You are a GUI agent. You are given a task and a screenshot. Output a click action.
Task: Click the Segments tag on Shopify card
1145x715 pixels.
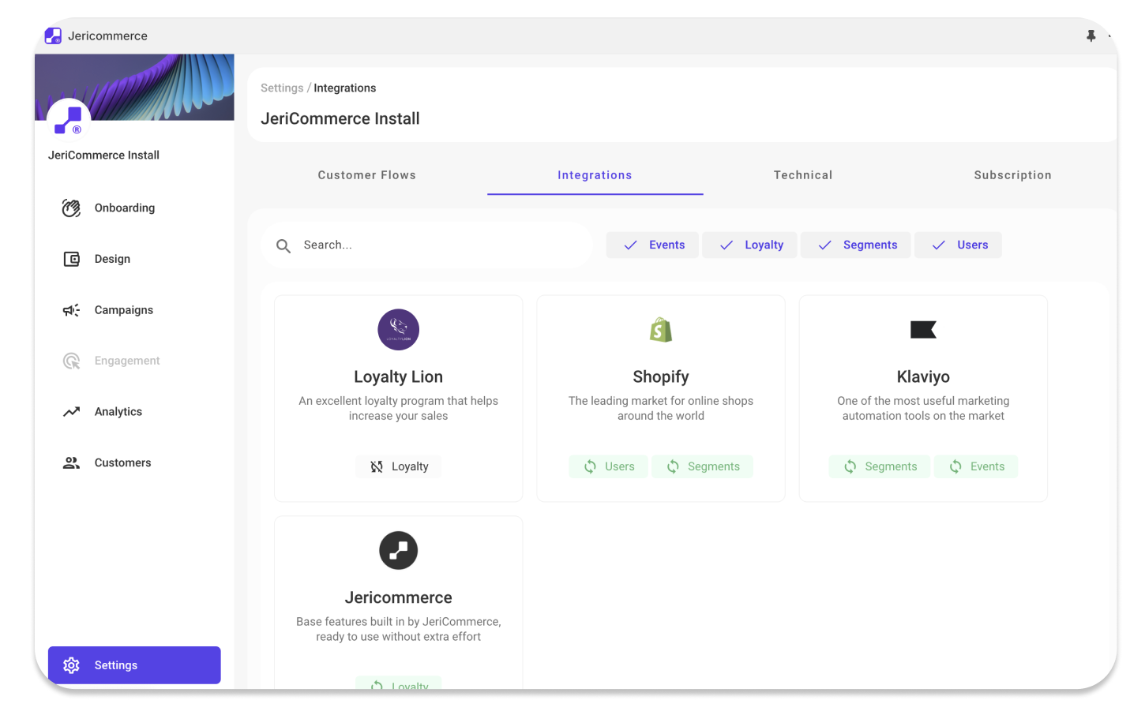(x=703, y=466)
